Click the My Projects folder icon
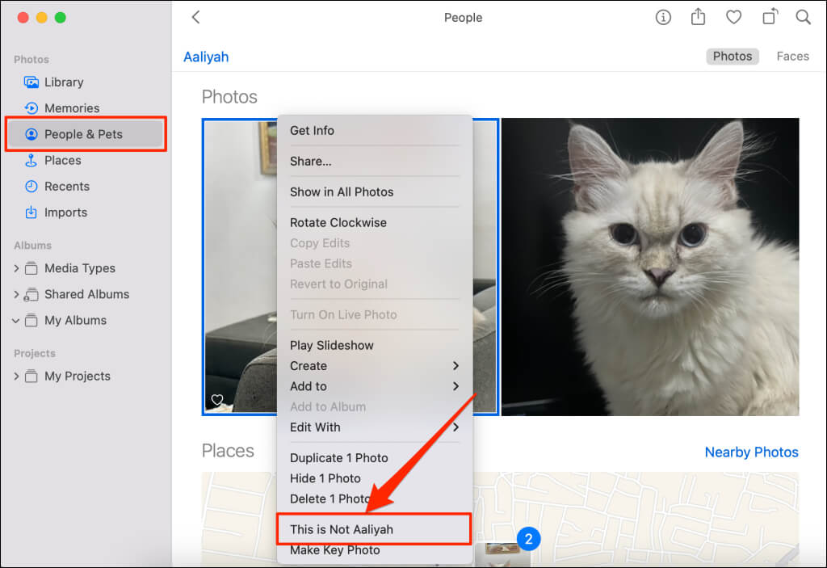 point(31,376)
